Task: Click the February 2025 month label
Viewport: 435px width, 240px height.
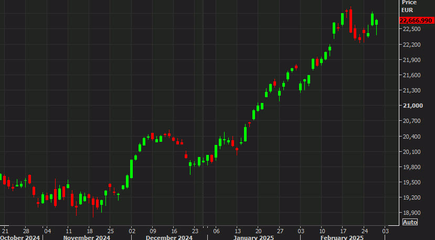Action: pos(342,238)
